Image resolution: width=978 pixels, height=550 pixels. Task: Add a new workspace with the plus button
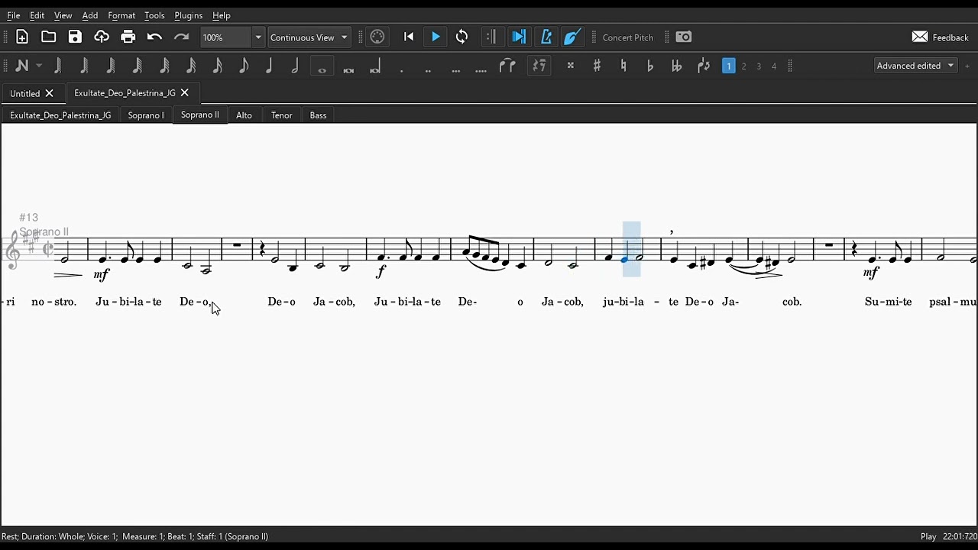[x=967, y=66]
